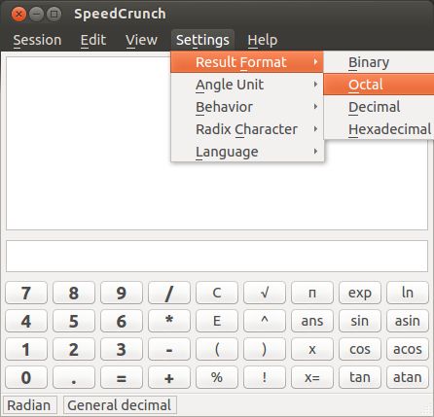Click the multiply (*) key

pos(169,321)
